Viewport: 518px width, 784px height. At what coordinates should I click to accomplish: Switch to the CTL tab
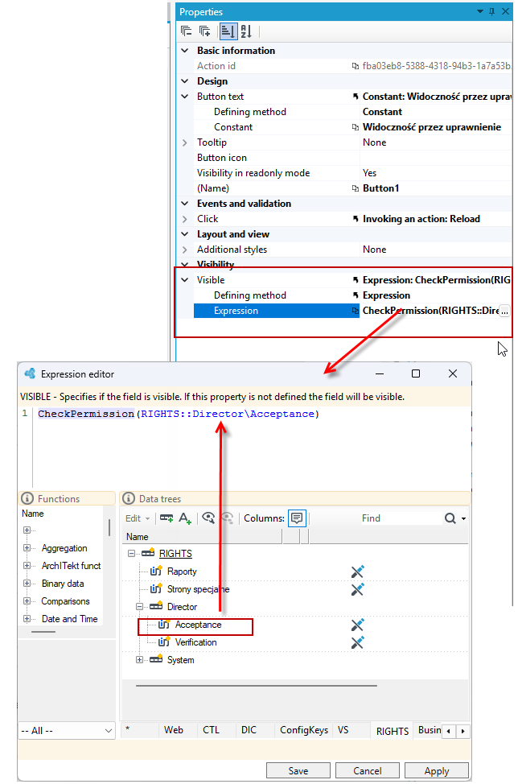[211, 730]
